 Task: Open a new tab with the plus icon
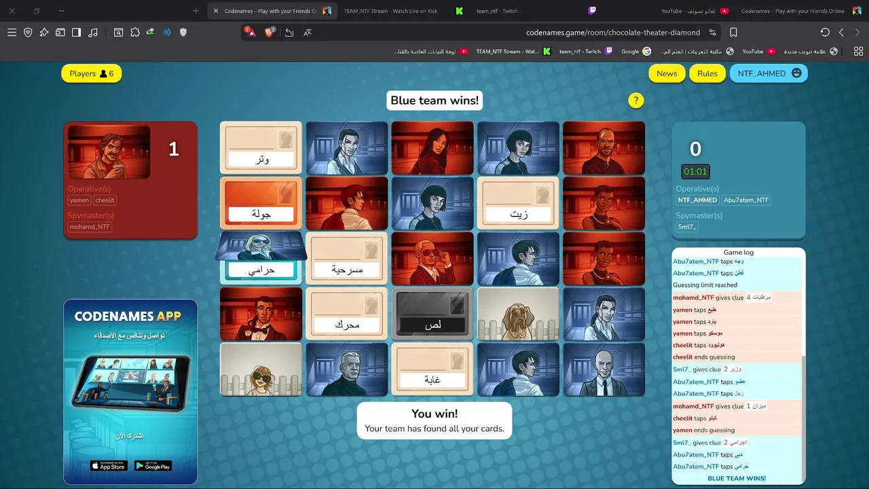pyautogui.click(x=196, y=11)
